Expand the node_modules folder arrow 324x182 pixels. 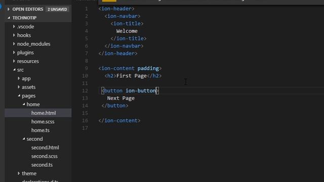(x=14, y=44)
